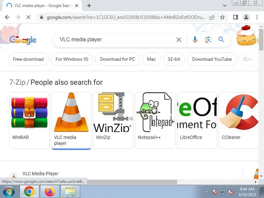Viewport: 264px width, 198px height.
Task: Click the horizontal scrollbar right arrow
Action: point(256,182)
